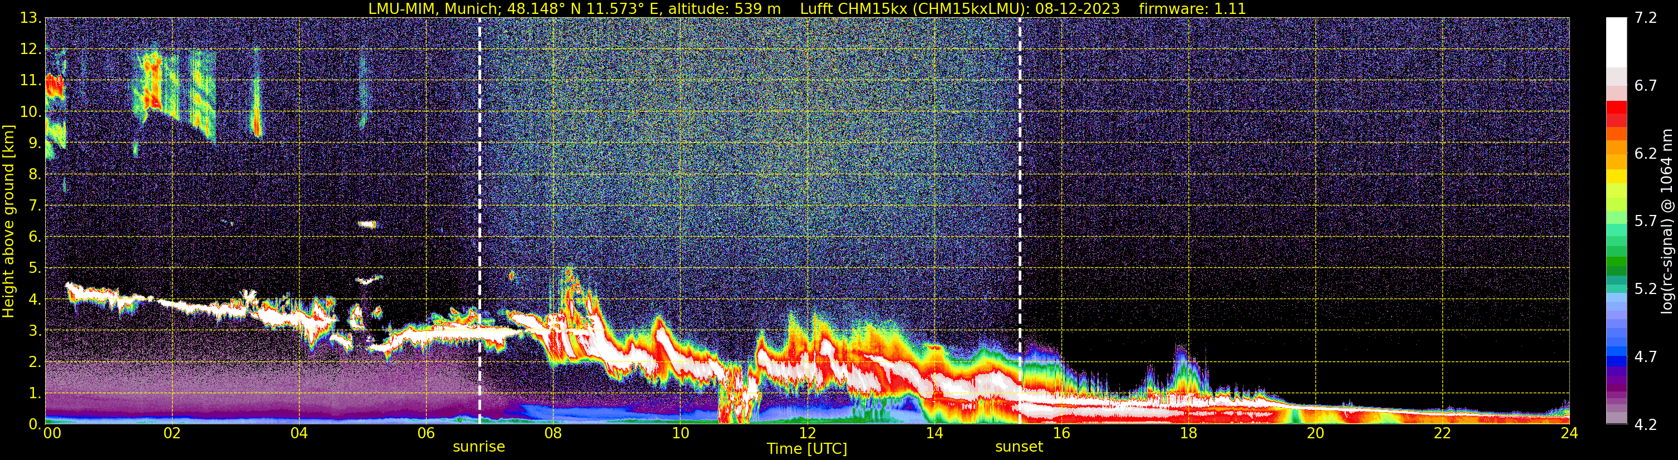Viewport: 1678px width, 460px height.
Task: Click the 3. height tick label
Action: coord(35,330)
